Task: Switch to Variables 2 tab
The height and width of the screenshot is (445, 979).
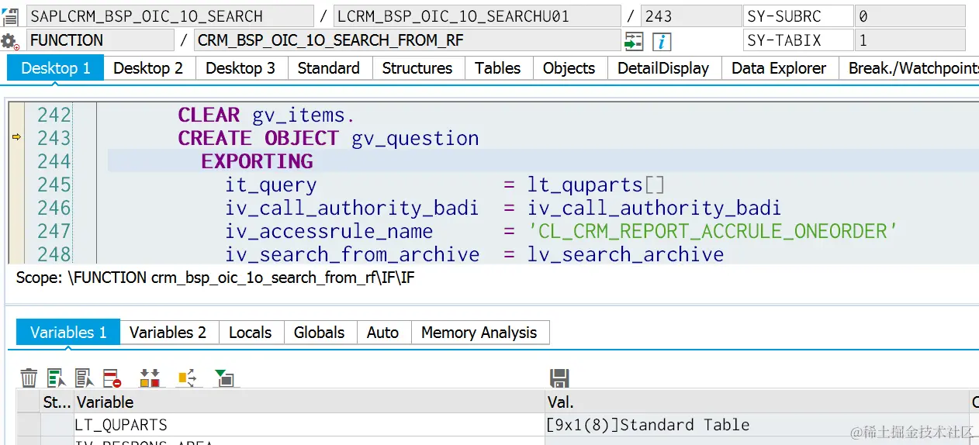Action: coord(168,333)
